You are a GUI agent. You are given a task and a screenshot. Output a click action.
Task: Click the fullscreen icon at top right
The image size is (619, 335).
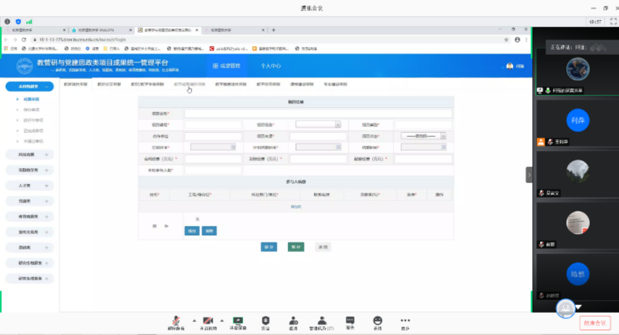(613, 22)
